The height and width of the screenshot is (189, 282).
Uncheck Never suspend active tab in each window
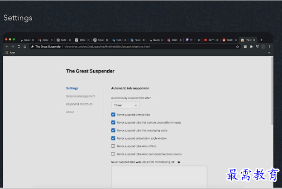pyautogui.click(x=113, y=138)
